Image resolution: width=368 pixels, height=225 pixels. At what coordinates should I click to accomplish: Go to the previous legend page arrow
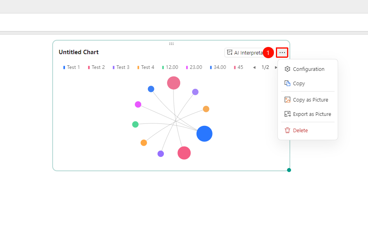coord(254,68)
